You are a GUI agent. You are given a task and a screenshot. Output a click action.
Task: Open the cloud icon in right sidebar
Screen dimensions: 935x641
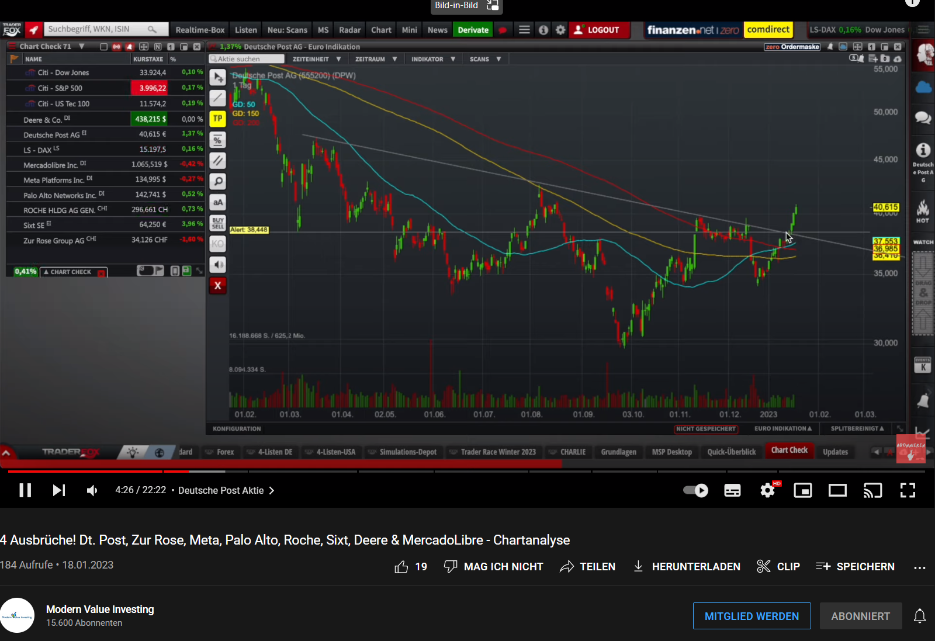tap(923, 88)
